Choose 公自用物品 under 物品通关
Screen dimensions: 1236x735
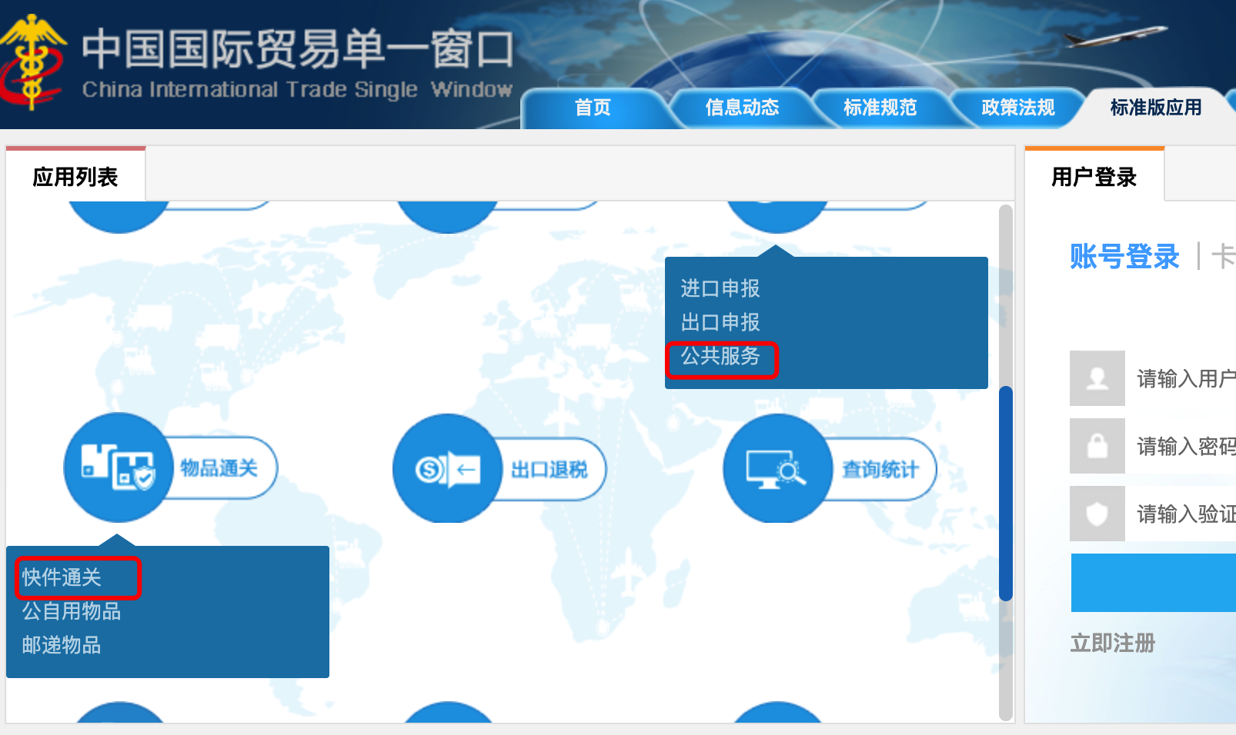coord(72,611)
